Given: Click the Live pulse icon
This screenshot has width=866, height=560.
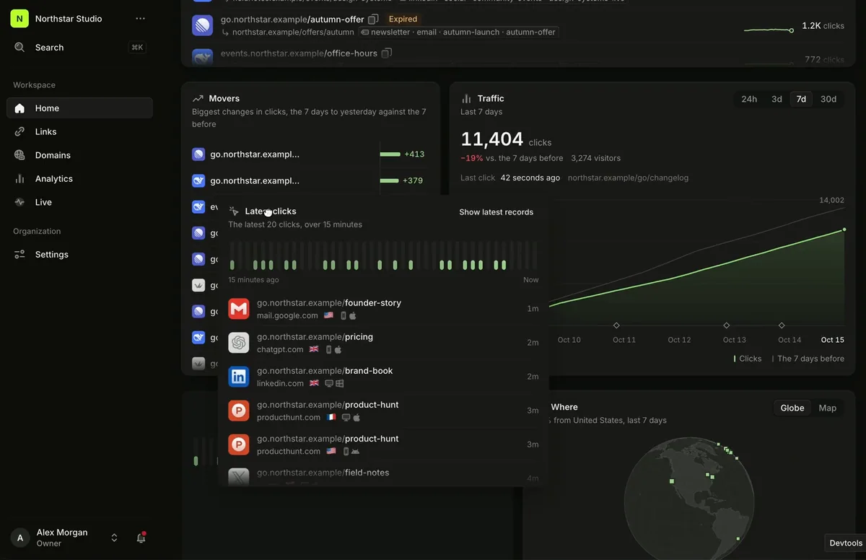Looking at the screenshot, I should [19, 202].
